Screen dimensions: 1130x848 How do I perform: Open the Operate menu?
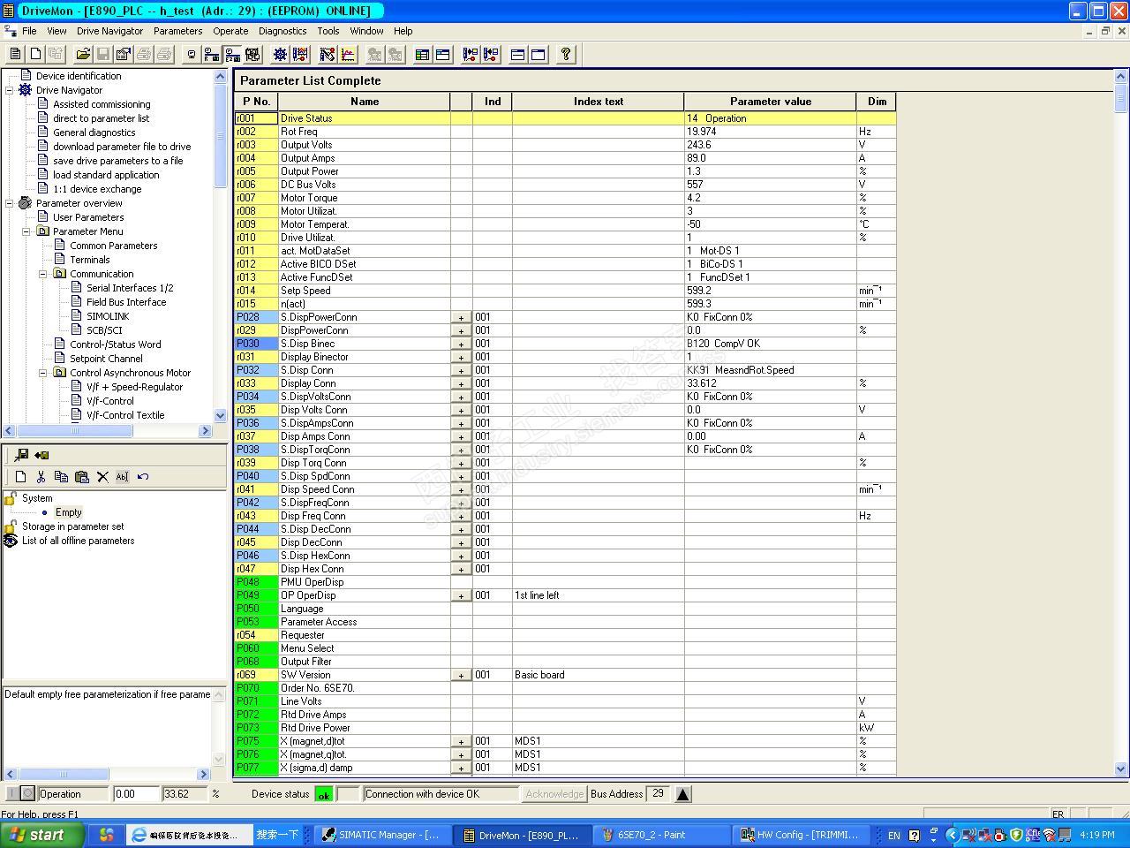(x=230, y=31)
